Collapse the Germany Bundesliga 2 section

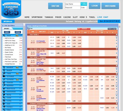[x=117, y=74]
